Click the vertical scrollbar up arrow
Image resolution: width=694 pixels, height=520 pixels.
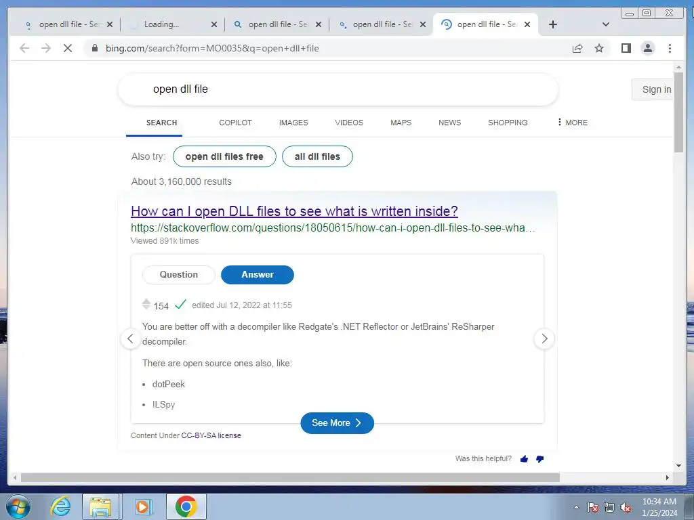pyautogui.click(x=678, y=67)
